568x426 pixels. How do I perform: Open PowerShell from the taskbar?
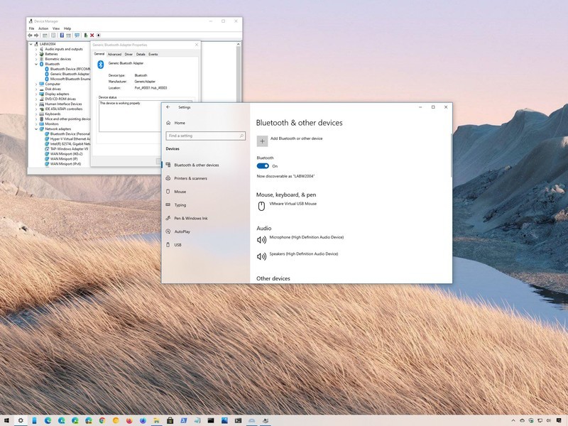184,420
